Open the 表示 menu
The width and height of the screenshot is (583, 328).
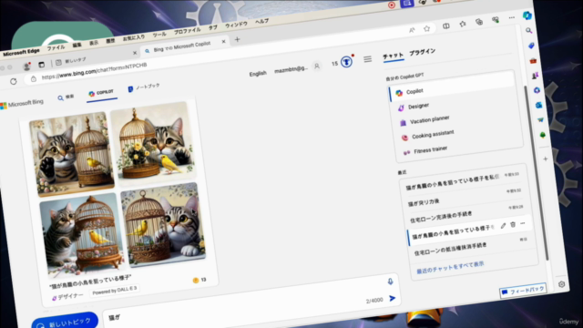(94, 43)
